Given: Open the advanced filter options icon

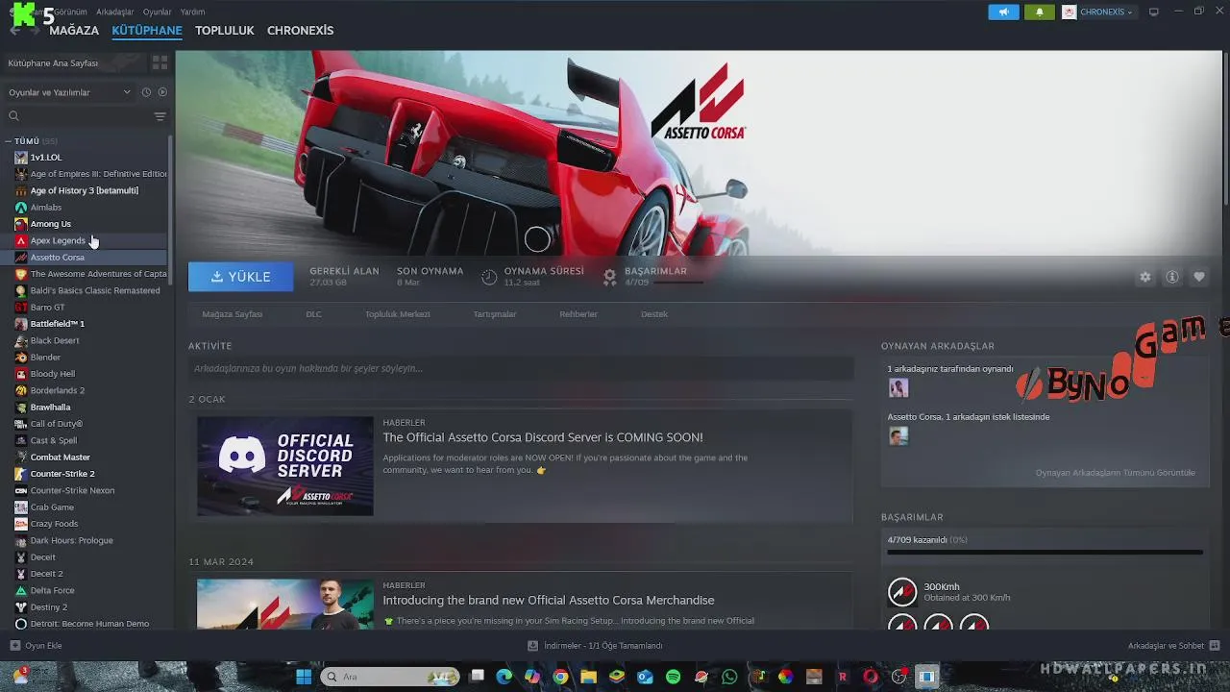Looking at the screenshot, I should (160, 116).
